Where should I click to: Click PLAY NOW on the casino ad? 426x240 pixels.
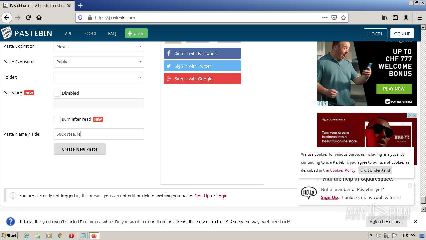click(394, 89)
